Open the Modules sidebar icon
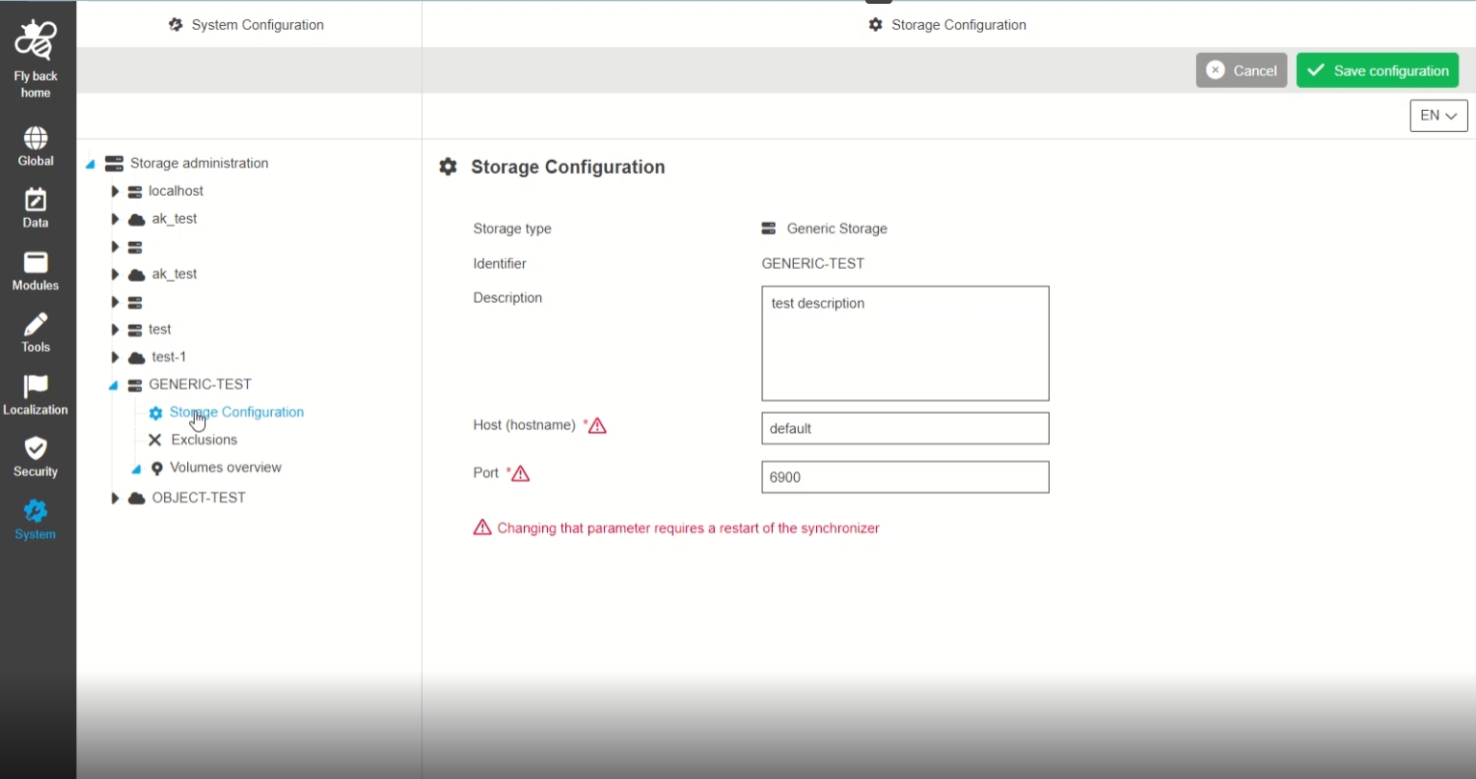Viewport: 1476px width, 779px height. (x=36, y=263)
